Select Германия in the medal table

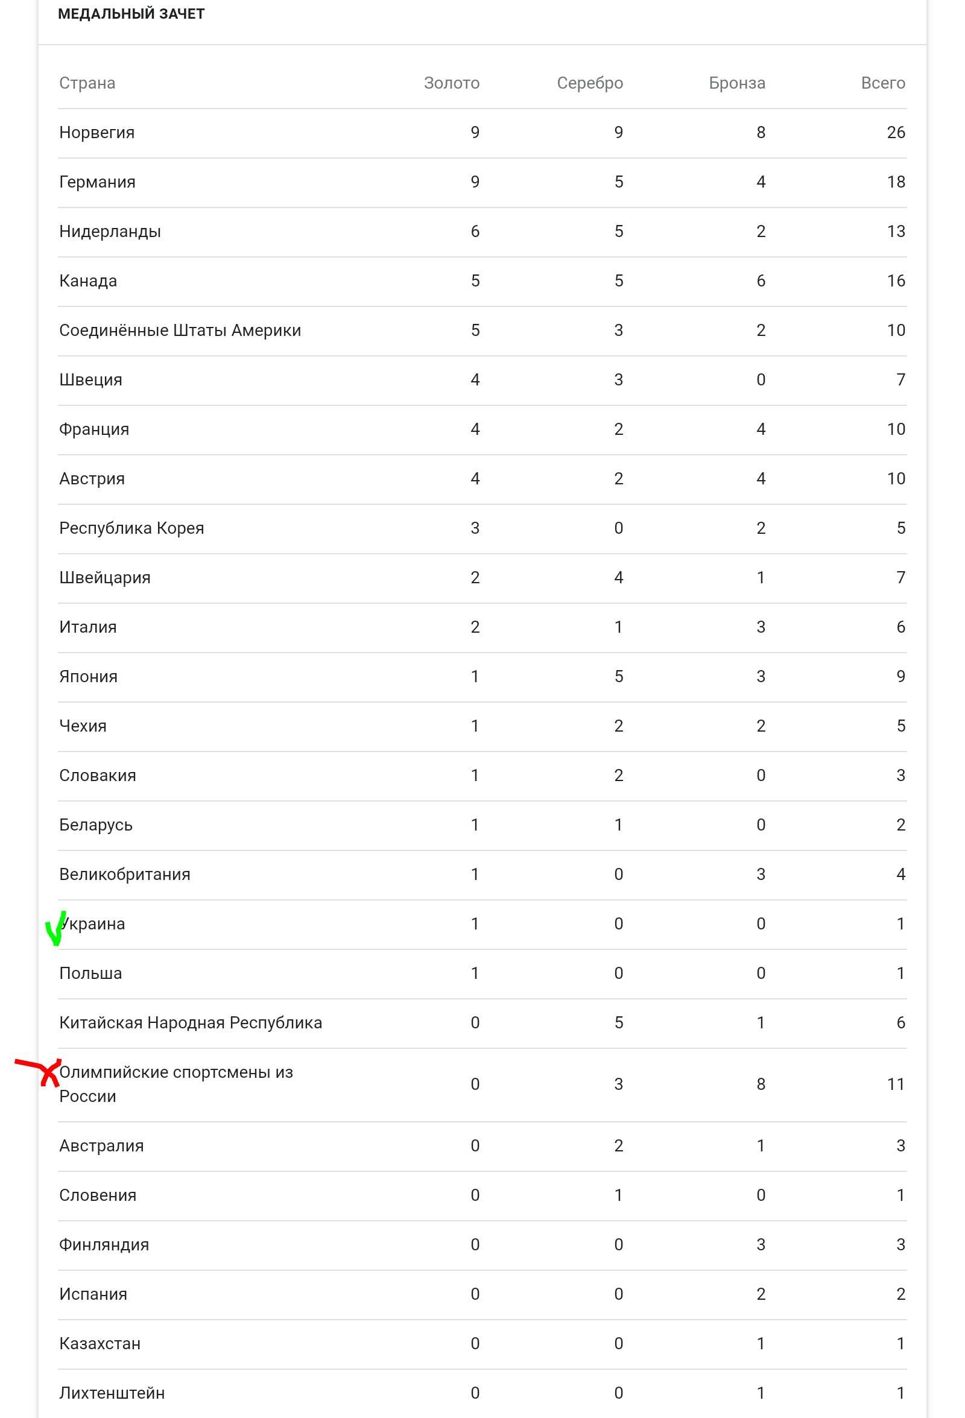coord(97,182)
